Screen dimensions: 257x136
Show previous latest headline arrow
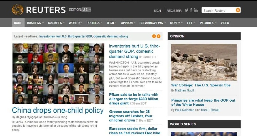click(154, 36)
